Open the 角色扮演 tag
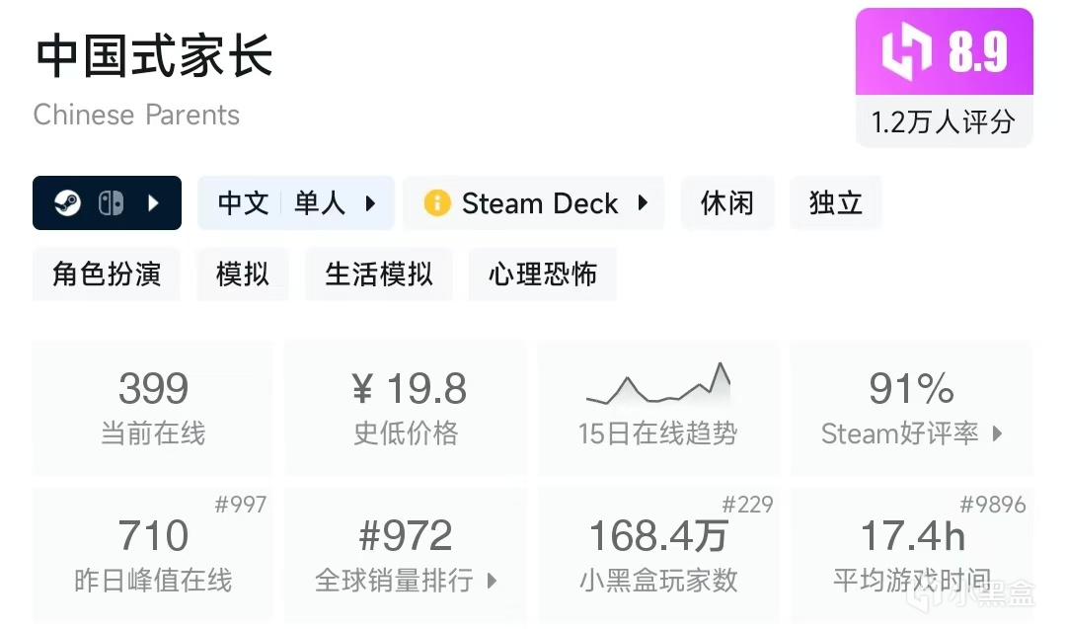Image resolution: width=1066 pixels, height=629 pixels. [x=107, y=274]
